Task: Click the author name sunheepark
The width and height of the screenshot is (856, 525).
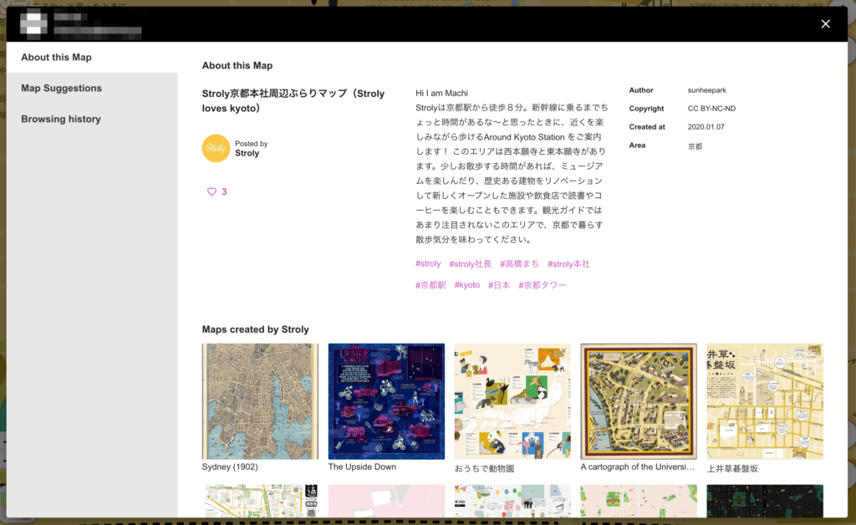Action: click(x=706, y=90)
